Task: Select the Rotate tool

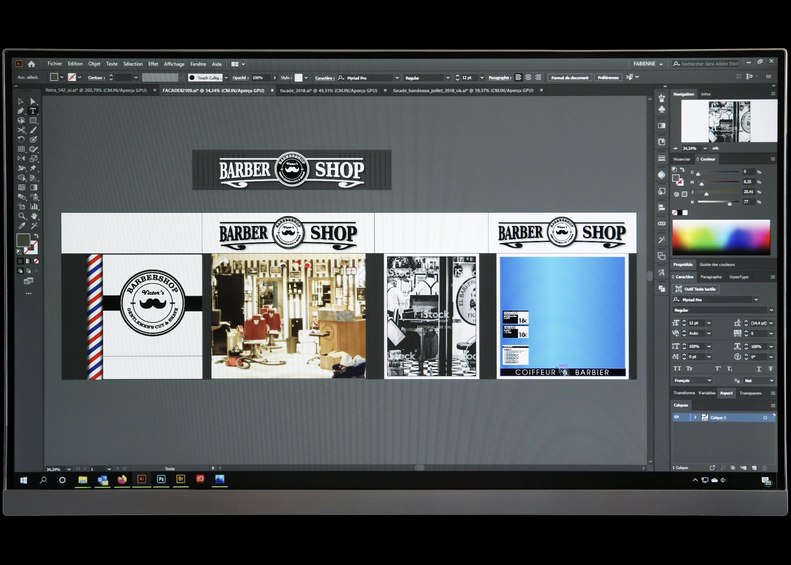Action: click(x=21, y=140)
